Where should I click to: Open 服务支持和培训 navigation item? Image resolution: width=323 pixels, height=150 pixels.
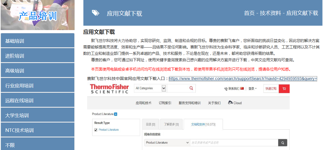click(x=190, y=103)
